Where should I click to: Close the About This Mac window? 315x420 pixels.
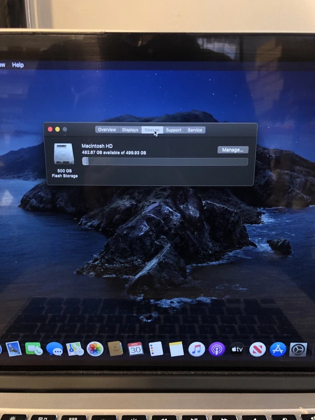pyautogui.click(x=50, y=129)
